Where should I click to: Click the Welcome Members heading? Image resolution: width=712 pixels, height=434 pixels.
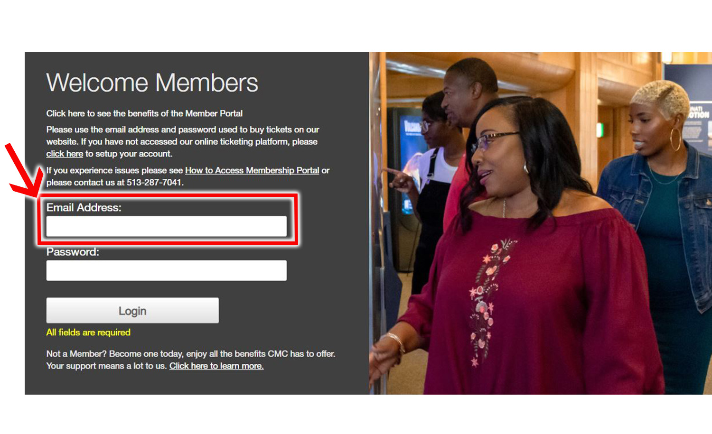click(152, 83)
